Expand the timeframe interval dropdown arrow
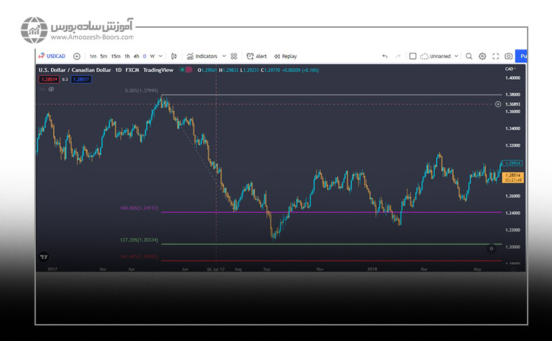The height and width of the screenshot is (341, 552). 161,57
